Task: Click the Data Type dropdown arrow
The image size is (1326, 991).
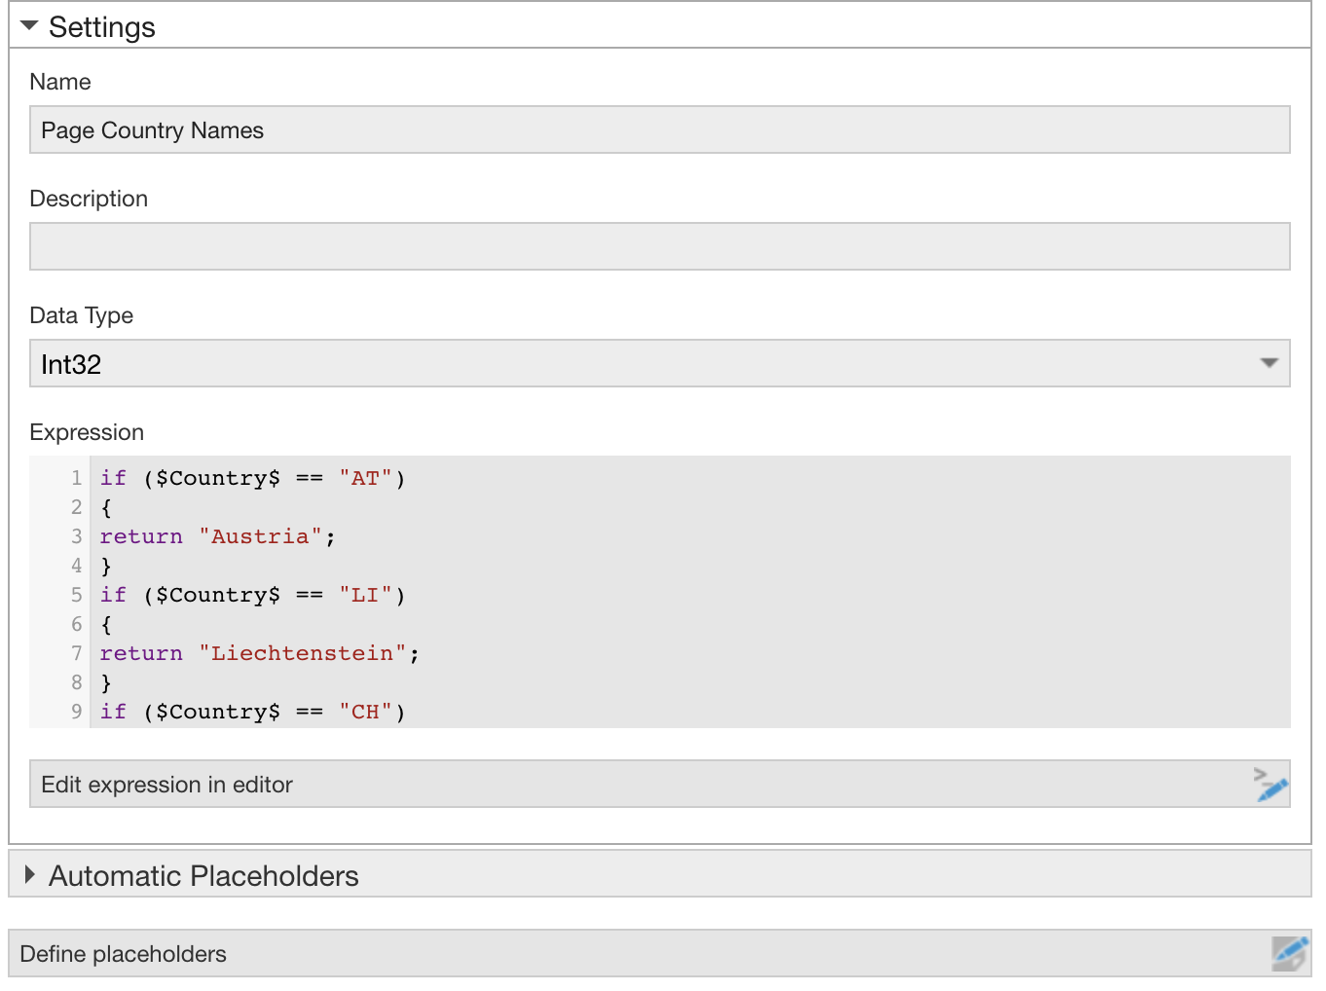Action: [1269, 363]
